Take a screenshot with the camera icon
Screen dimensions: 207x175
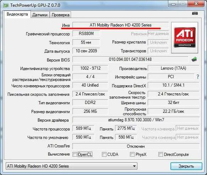(x=195, y=13)
